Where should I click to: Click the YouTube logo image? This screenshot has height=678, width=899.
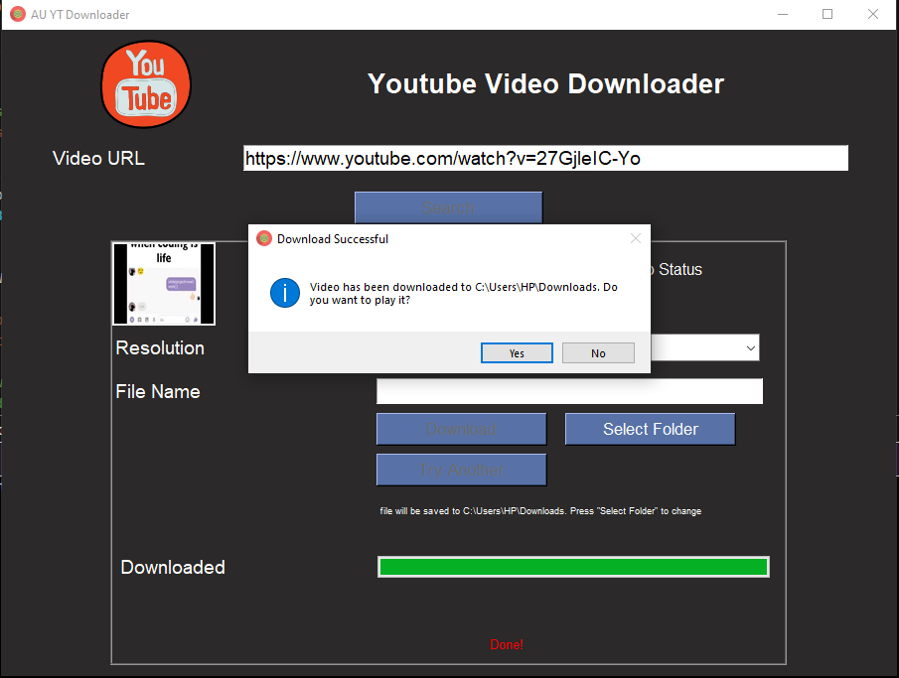[x=146, y=84]
